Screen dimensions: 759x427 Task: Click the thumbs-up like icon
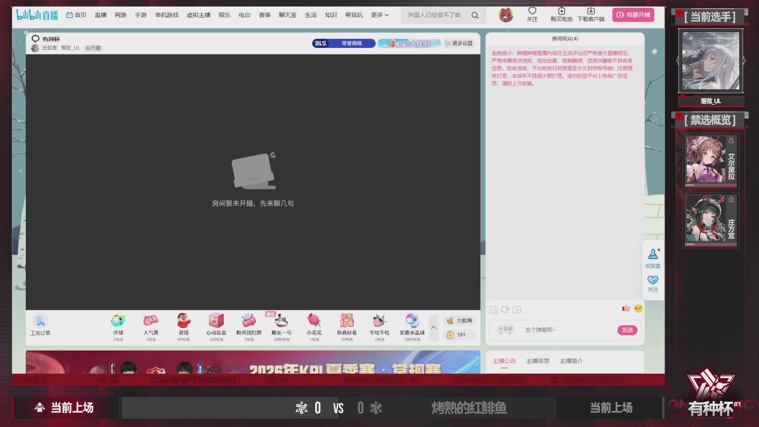(x=626, y=308)
